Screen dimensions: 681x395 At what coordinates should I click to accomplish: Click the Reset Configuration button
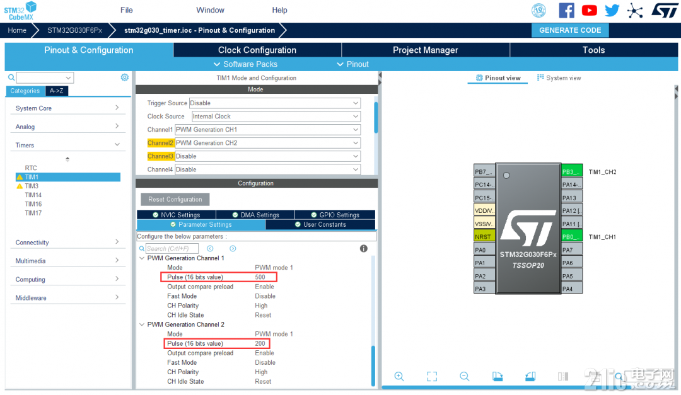pyautogui.click(x=175, y=199)
